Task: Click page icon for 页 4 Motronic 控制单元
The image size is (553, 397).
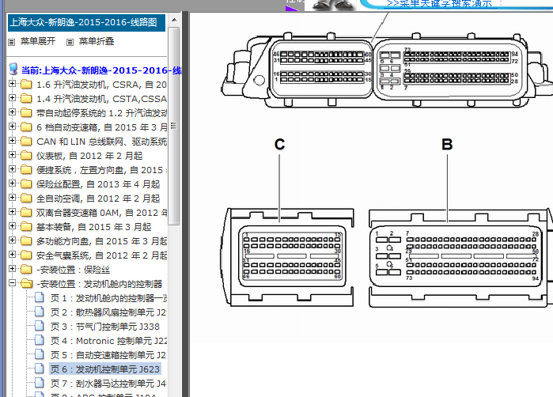Action: [39, 341]
